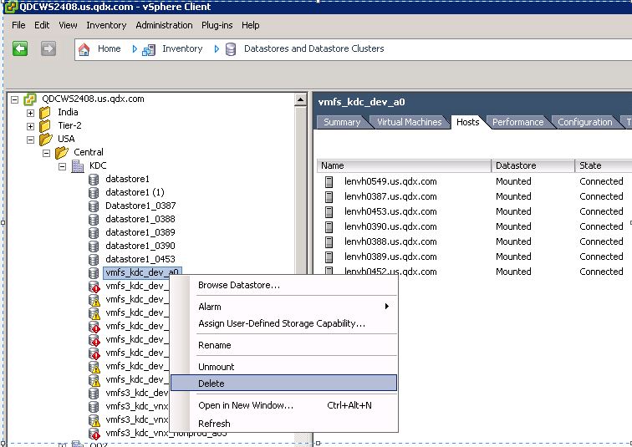Open the File menu
Screen dimensions: 632x447
click(18, 25)
